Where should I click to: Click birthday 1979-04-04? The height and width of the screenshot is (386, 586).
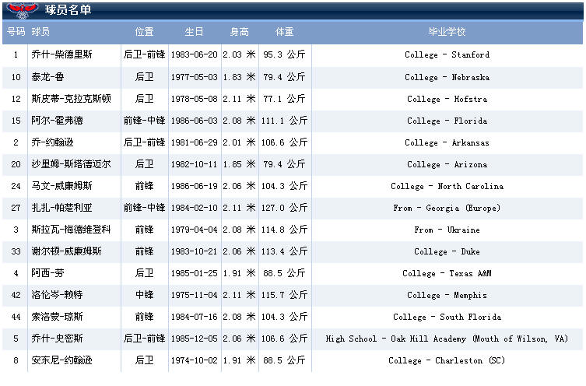point(194,230)
